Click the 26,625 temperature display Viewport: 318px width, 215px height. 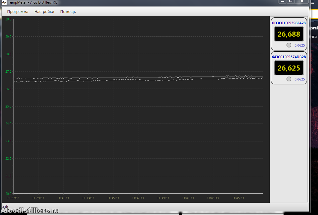pos(289,68)
